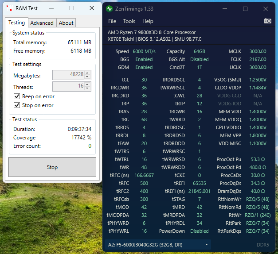Minimize the ZenTimings window
278x254 pixels.
(x=225, y=9)
